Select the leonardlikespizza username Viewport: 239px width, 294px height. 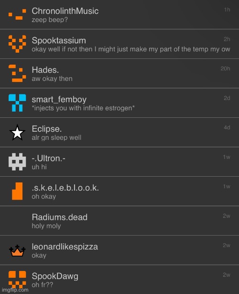[65, 247]
